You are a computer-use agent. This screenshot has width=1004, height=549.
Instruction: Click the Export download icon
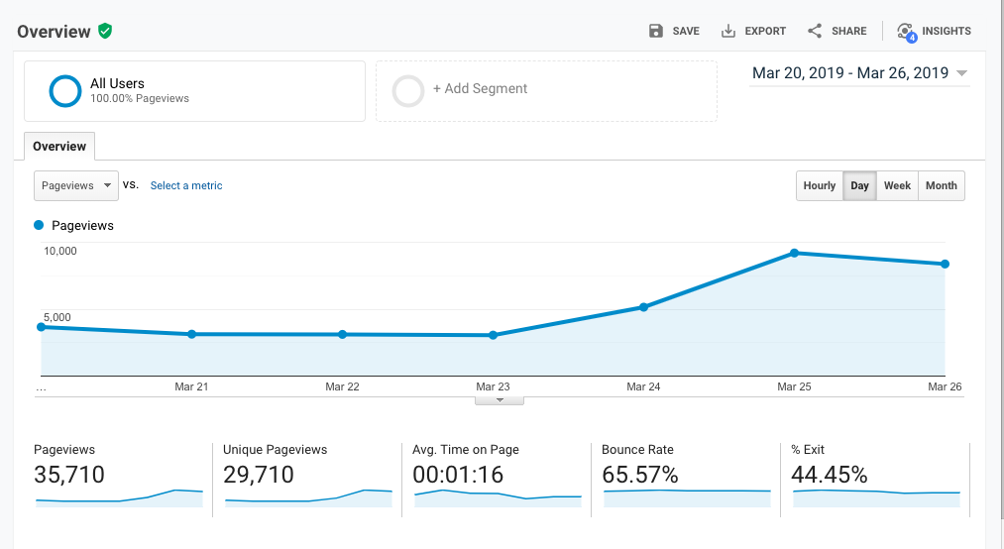(x=728, y=31)
